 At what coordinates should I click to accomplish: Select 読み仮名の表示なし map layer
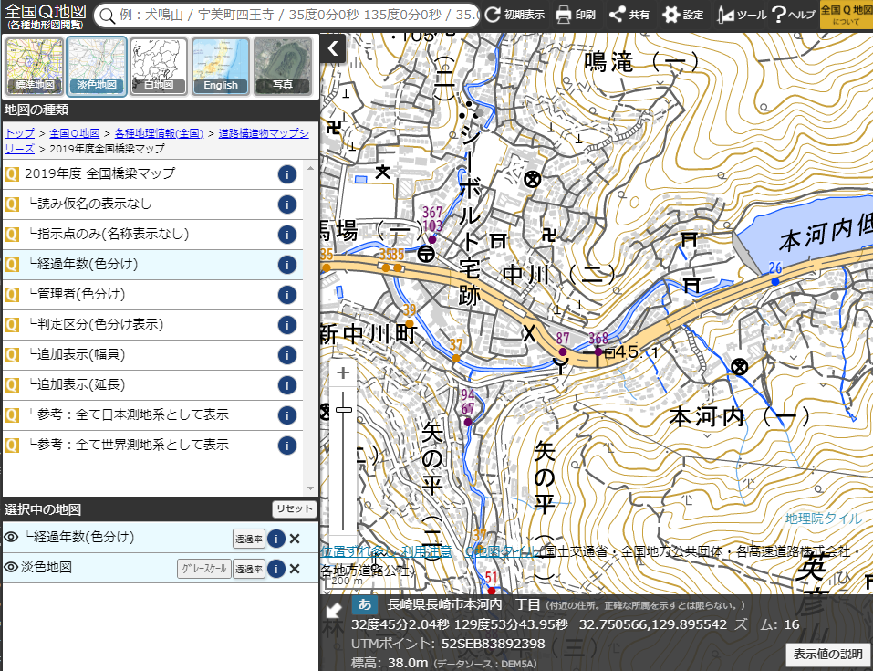90,204
